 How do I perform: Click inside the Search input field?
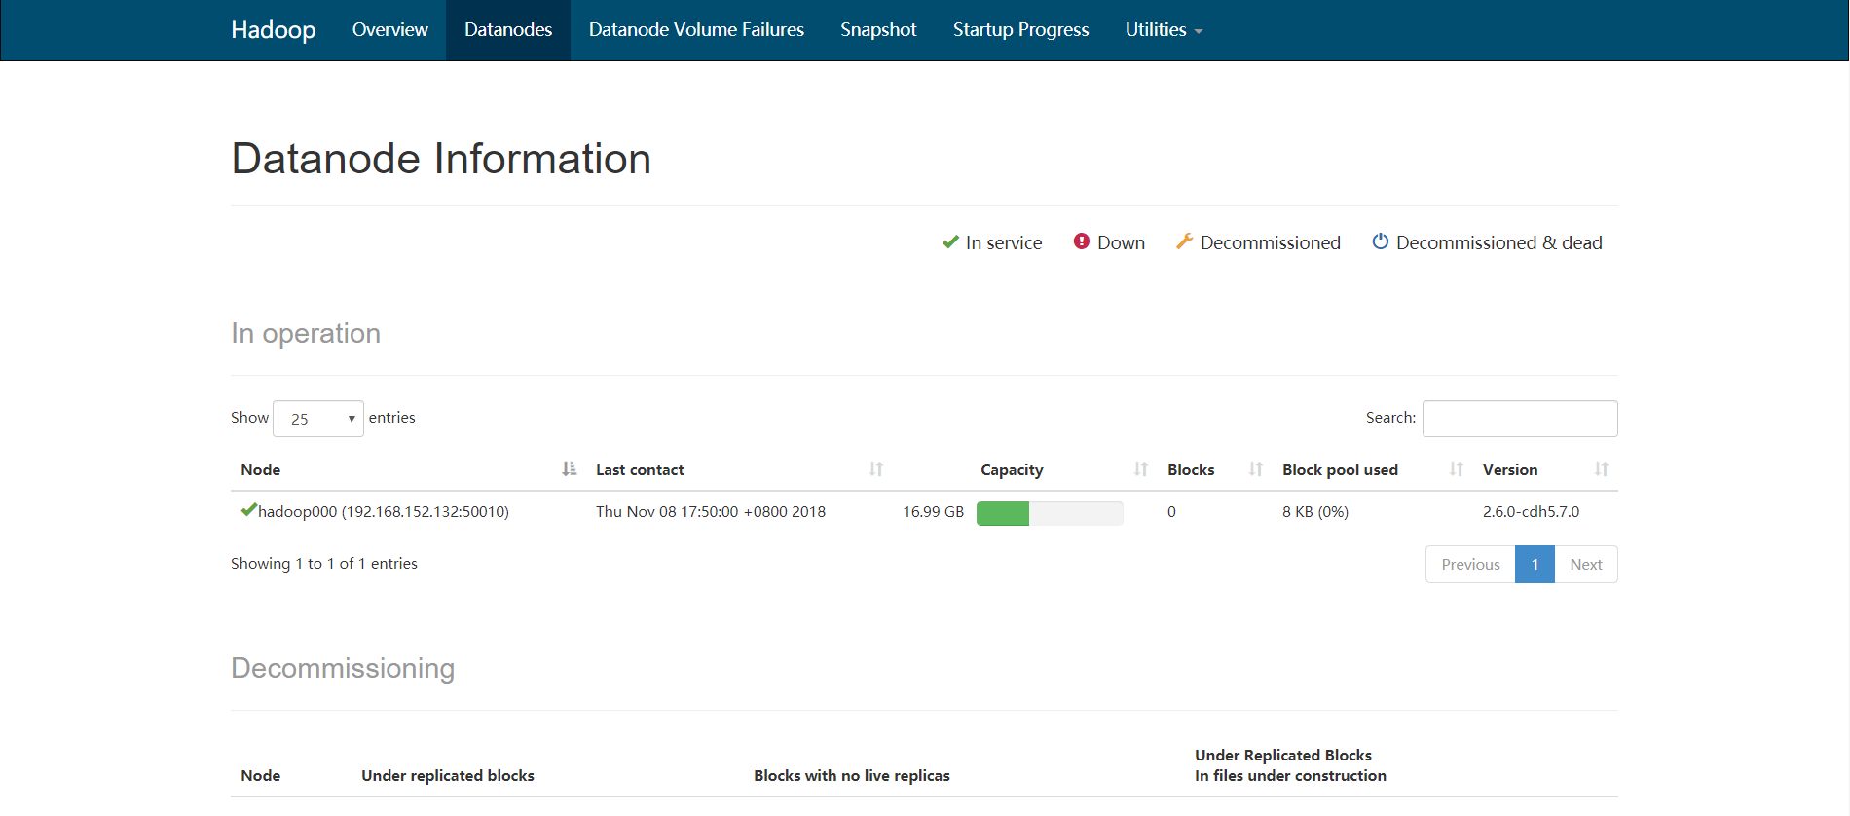(1520, 419)
